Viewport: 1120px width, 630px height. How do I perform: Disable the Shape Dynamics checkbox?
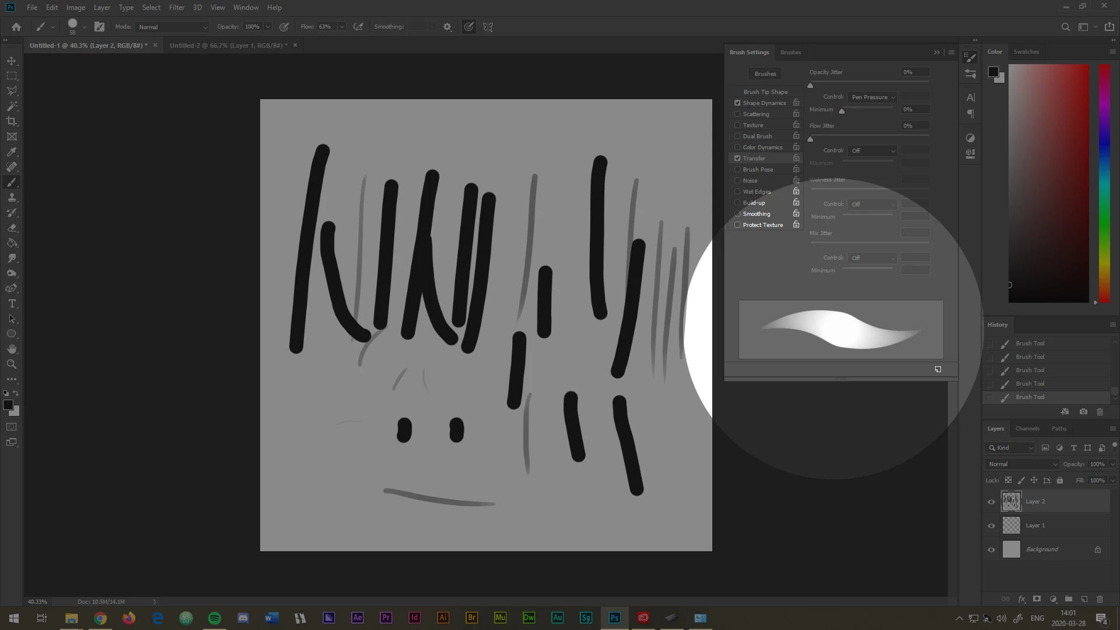[737, 103]
